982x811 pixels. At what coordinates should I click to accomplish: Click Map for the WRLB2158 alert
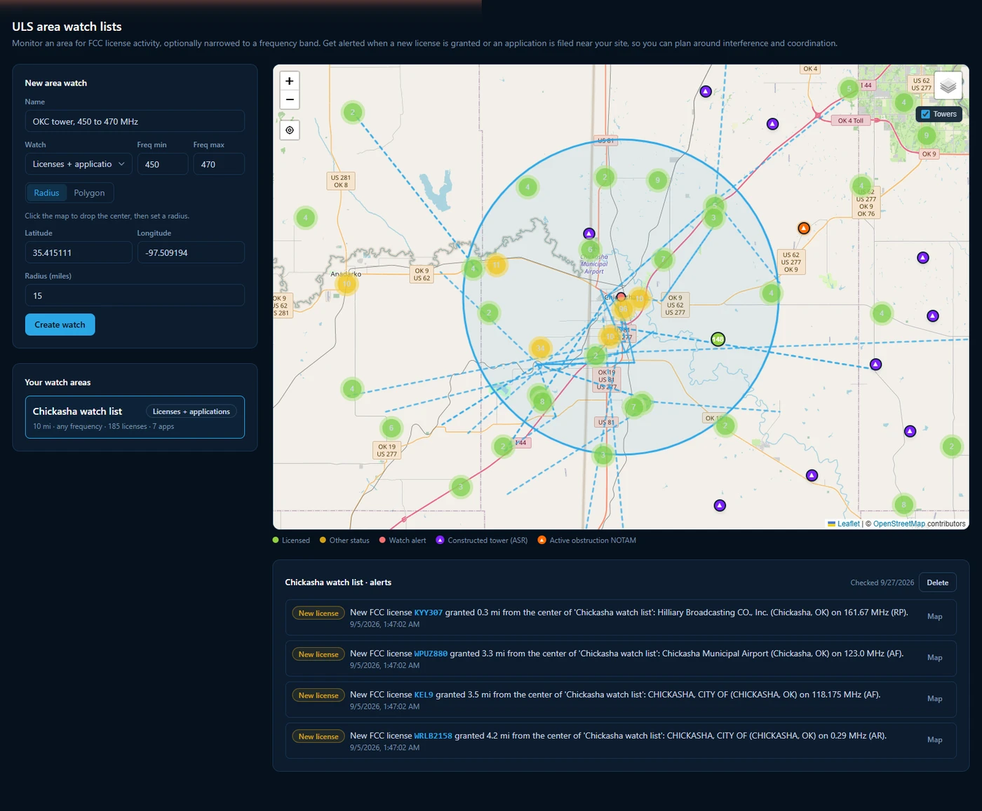click(934, 740)
